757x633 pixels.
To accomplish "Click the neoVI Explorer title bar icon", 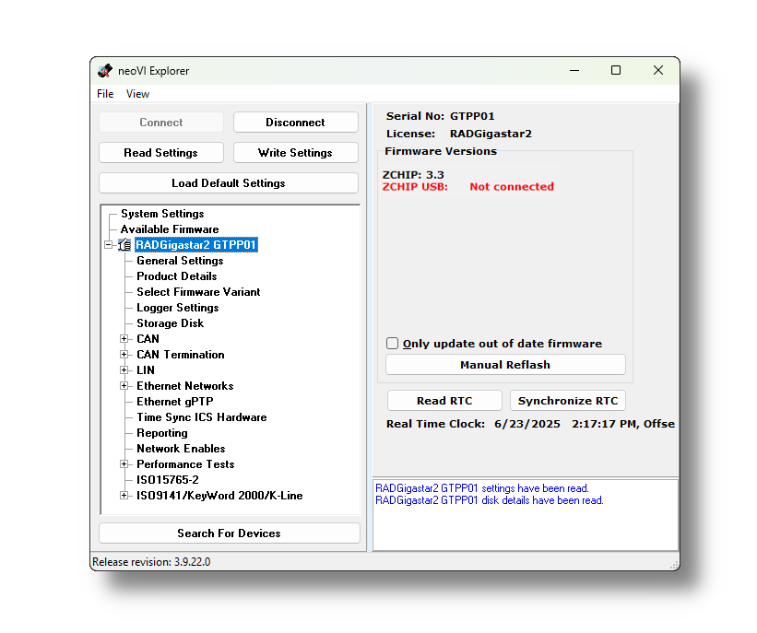I will 105,71.
